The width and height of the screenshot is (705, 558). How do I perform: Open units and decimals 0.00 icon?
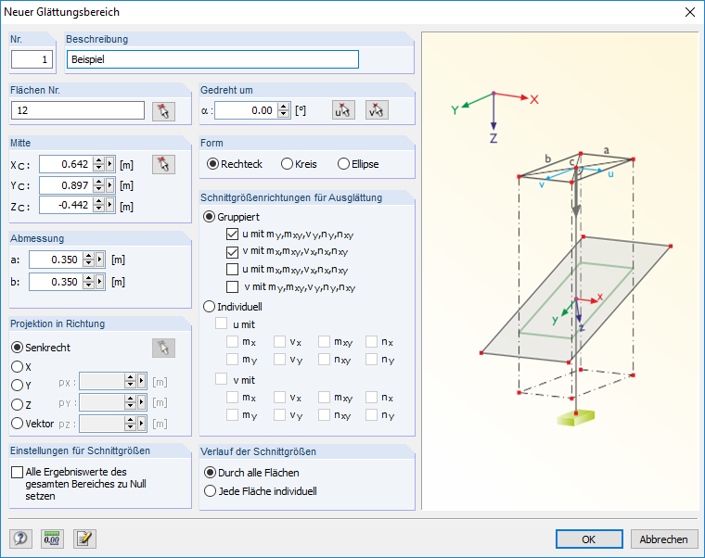(x=52, y=539)
